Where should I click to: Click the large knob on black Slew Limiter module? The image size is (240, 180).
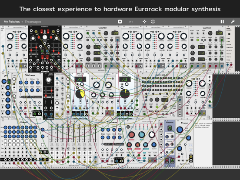(49, 80)
